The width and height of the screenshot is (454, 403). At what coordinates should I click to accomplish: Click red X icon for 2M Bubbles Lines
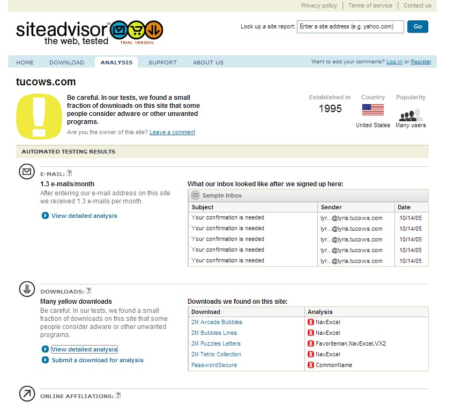311,333
